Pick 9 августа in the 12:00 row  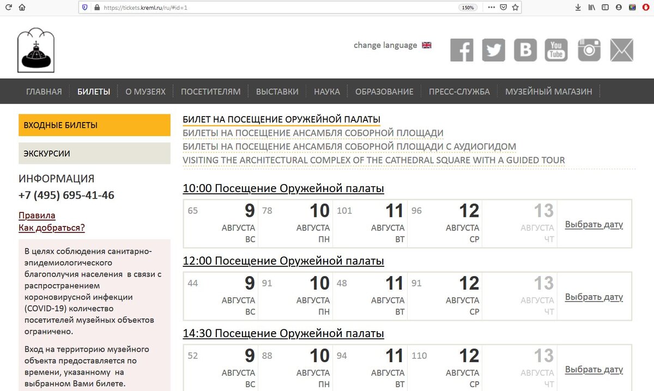(x=221, y=296)
